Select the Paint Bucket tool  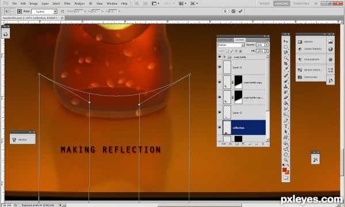pos(286,103)
